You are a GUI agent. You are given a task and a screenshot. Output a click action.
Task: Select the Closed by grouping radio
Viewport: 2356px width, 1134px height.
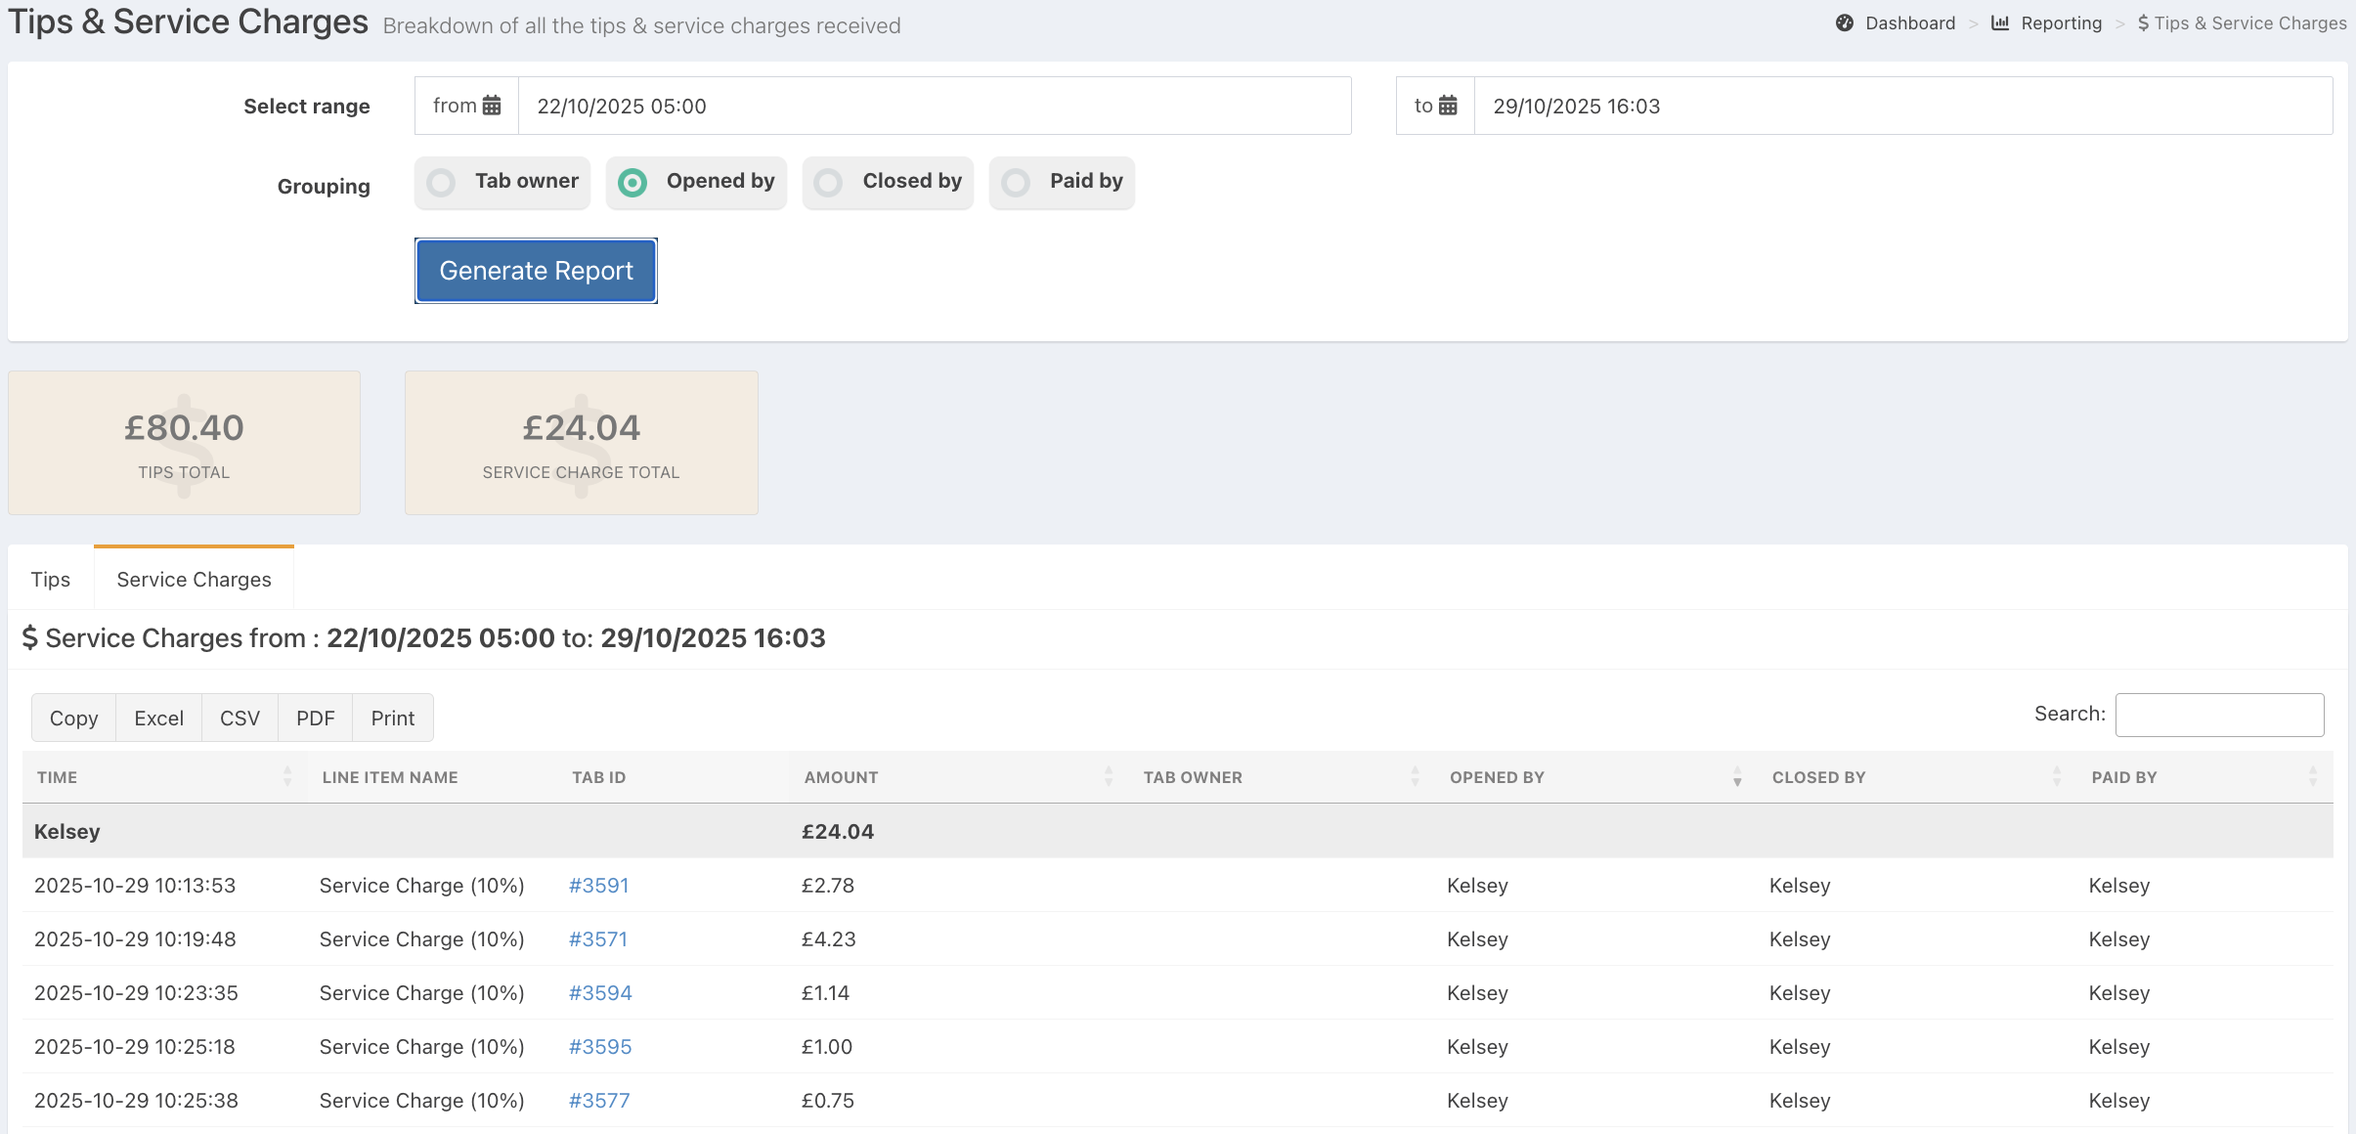pyautogui.click(x=829, y=183)
